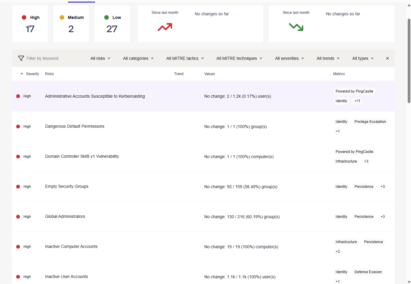
Task: Open the All types dropdown
Action: click(x=363, y=58)
